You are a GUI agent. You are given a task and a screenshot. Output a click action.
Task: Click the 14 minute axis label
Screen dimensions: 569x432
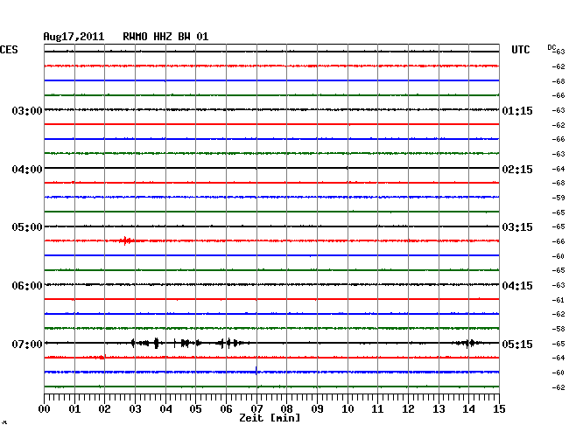point(468,409)
